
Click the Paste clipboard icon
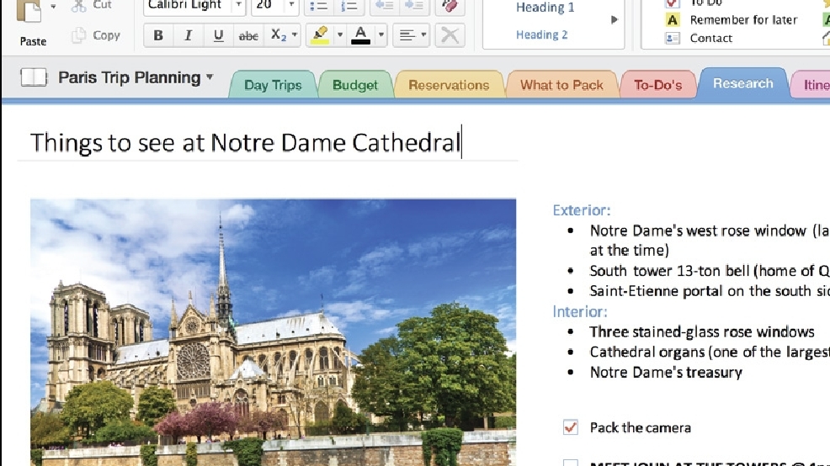(29, 12)
